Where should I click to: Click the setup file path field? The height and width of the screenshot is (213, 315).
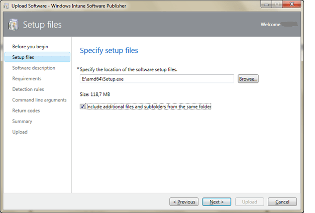157,79
